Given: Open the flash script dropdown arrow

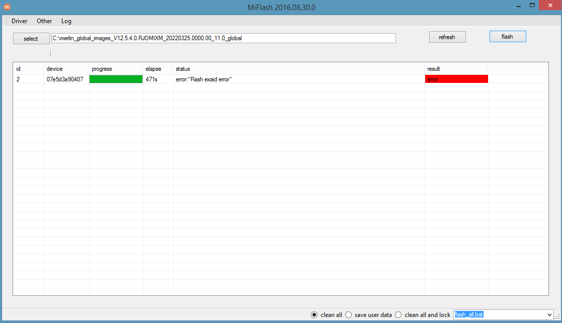Looking at the screenshot, I should 549,315.
